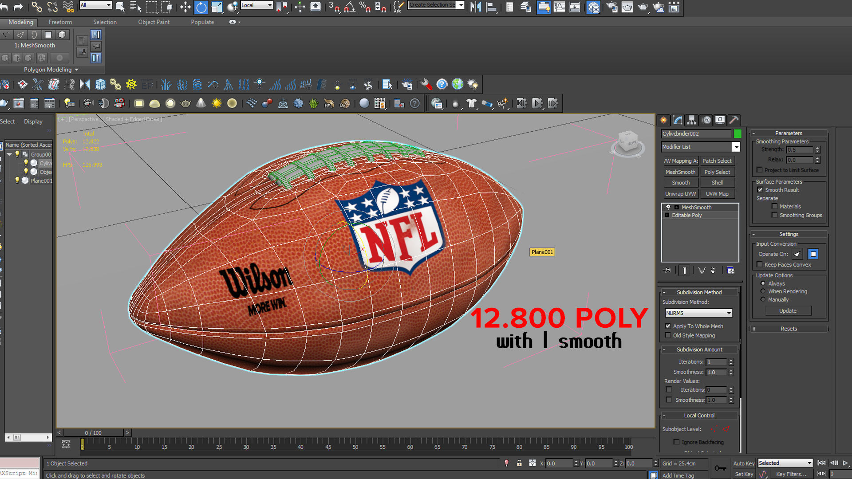Click the time slider showing 0 / 100

pos(93,433)
